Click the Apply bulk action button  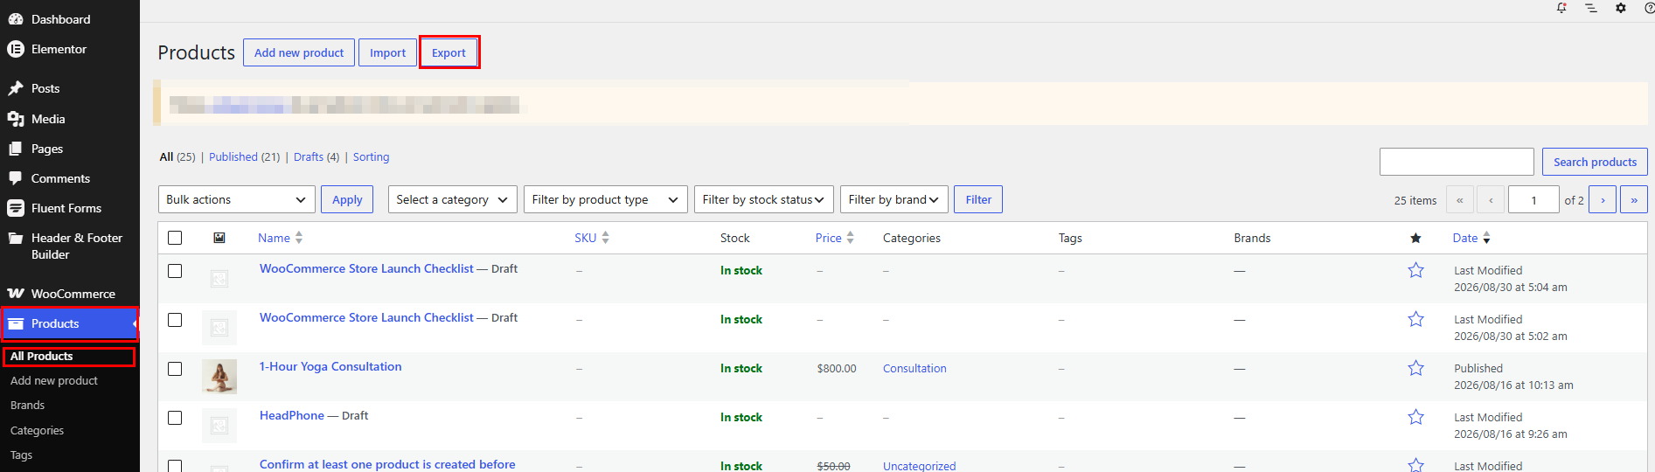pos(347,199)
